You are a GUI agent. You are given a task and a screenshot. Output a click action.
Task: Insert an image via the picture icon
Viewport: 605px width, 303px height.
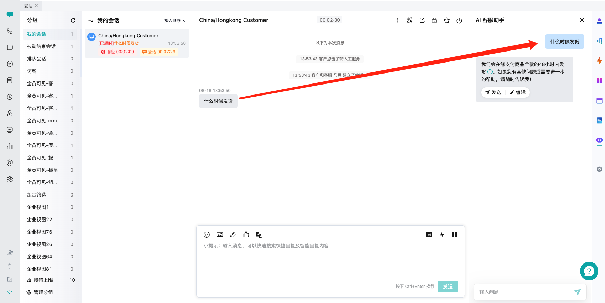pos(220,235)
